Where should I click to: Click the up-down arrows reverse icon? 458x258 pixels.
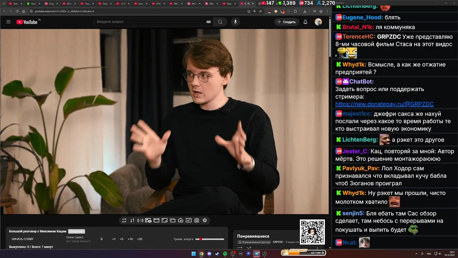click(x=132, y=220)
